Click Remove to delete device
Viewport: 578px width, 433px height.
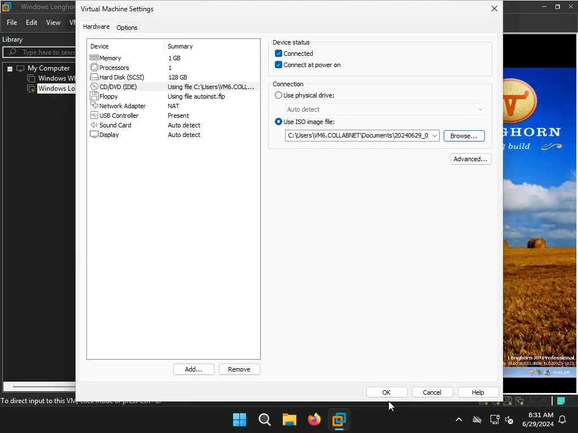pyautogui.click(x=239, y=369)
